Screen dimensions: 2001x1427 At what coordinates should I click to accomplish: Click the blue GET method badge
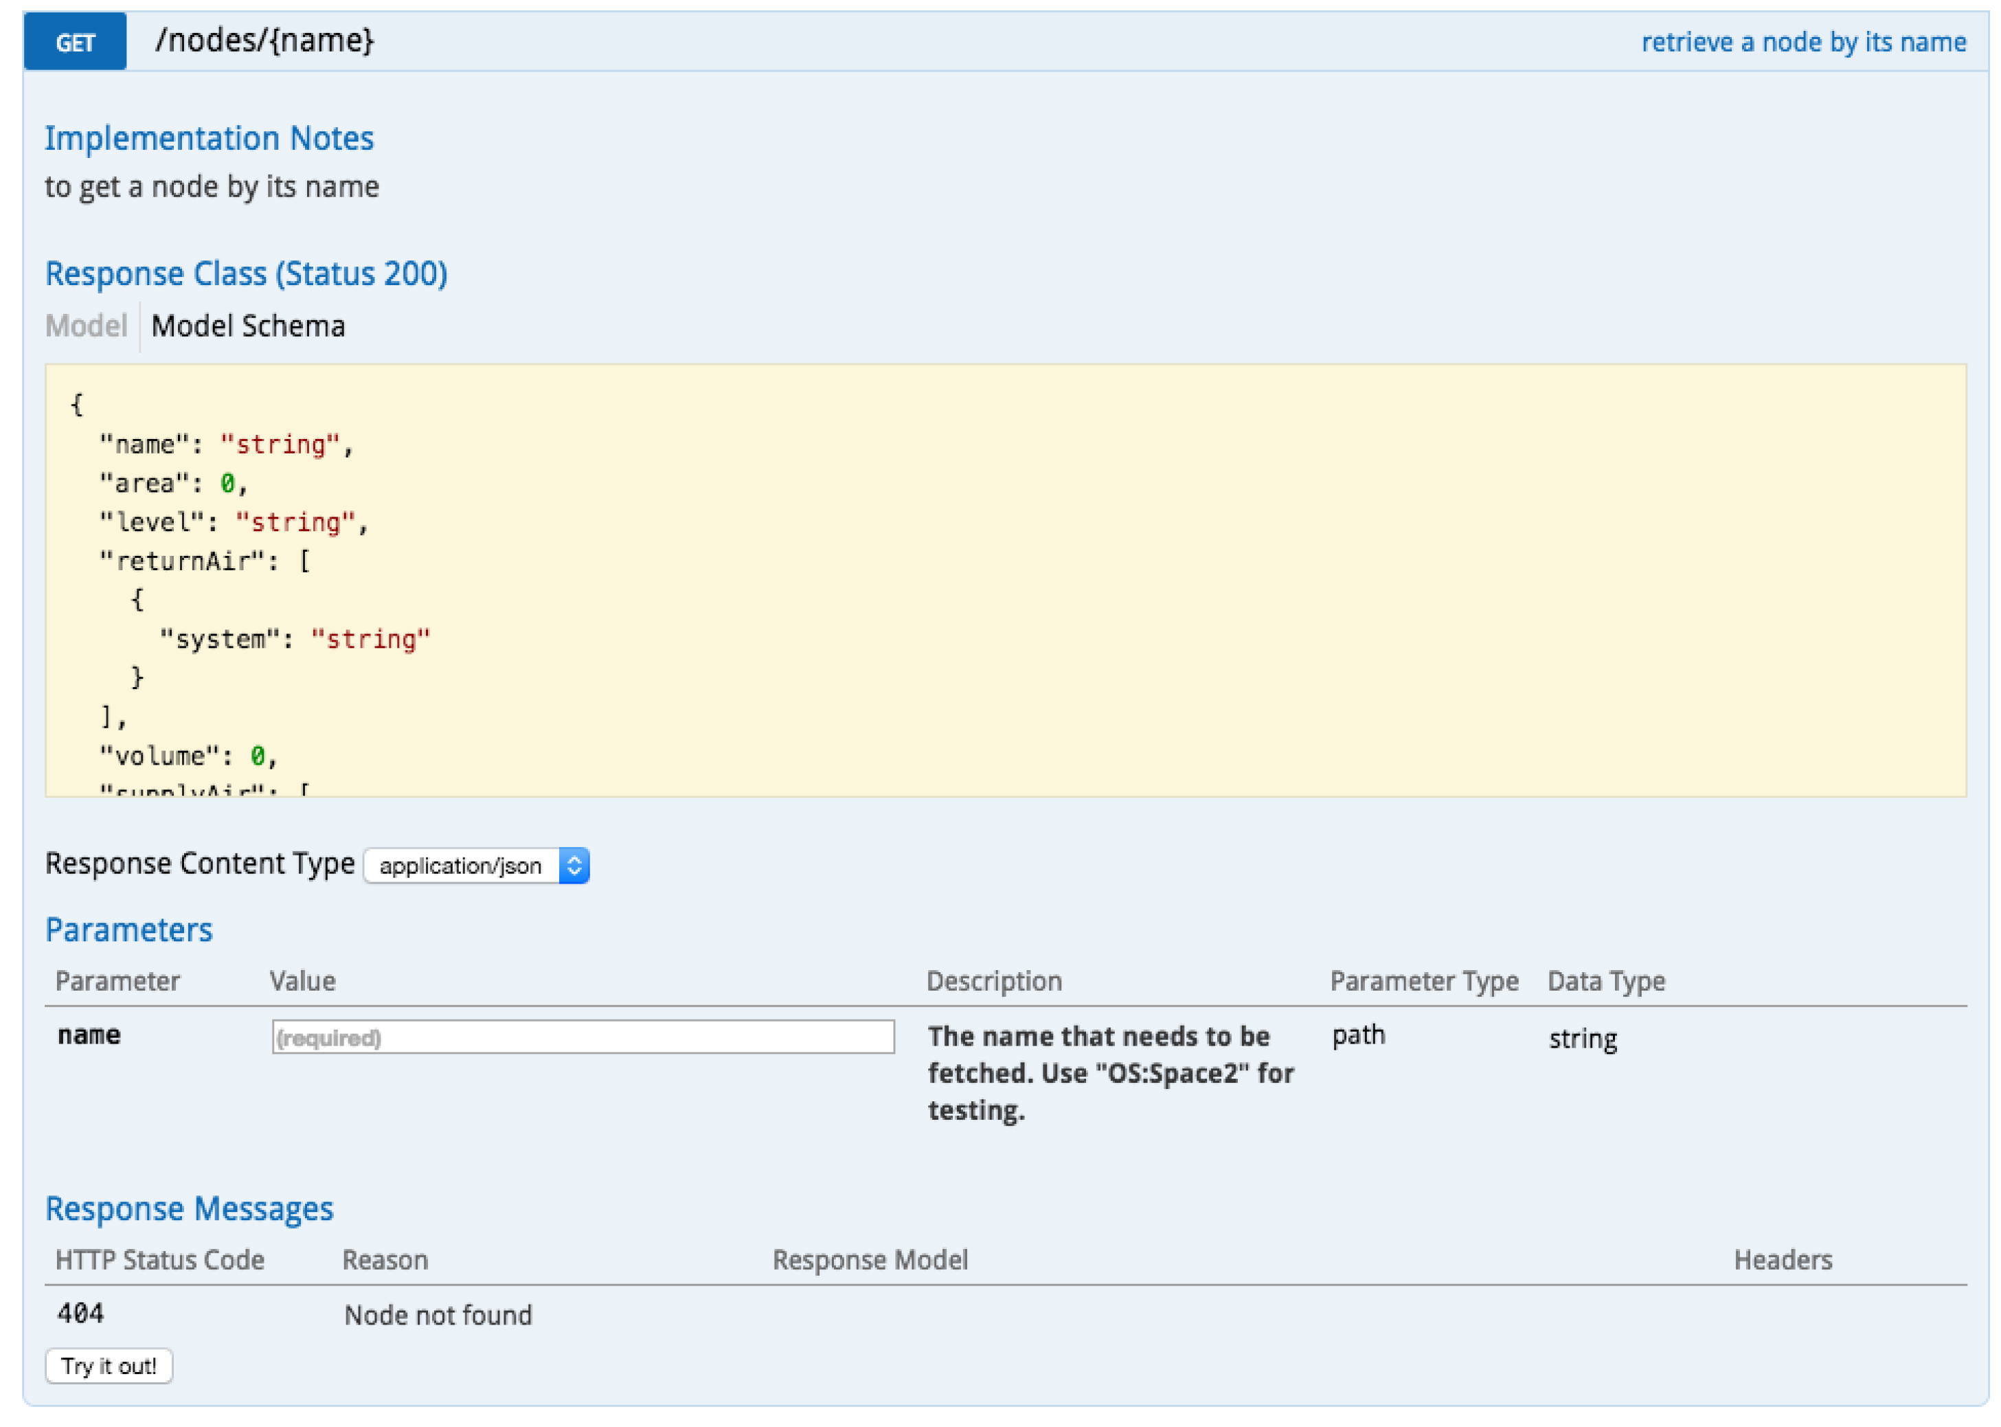pyautogui.click(x=75, y=41)
